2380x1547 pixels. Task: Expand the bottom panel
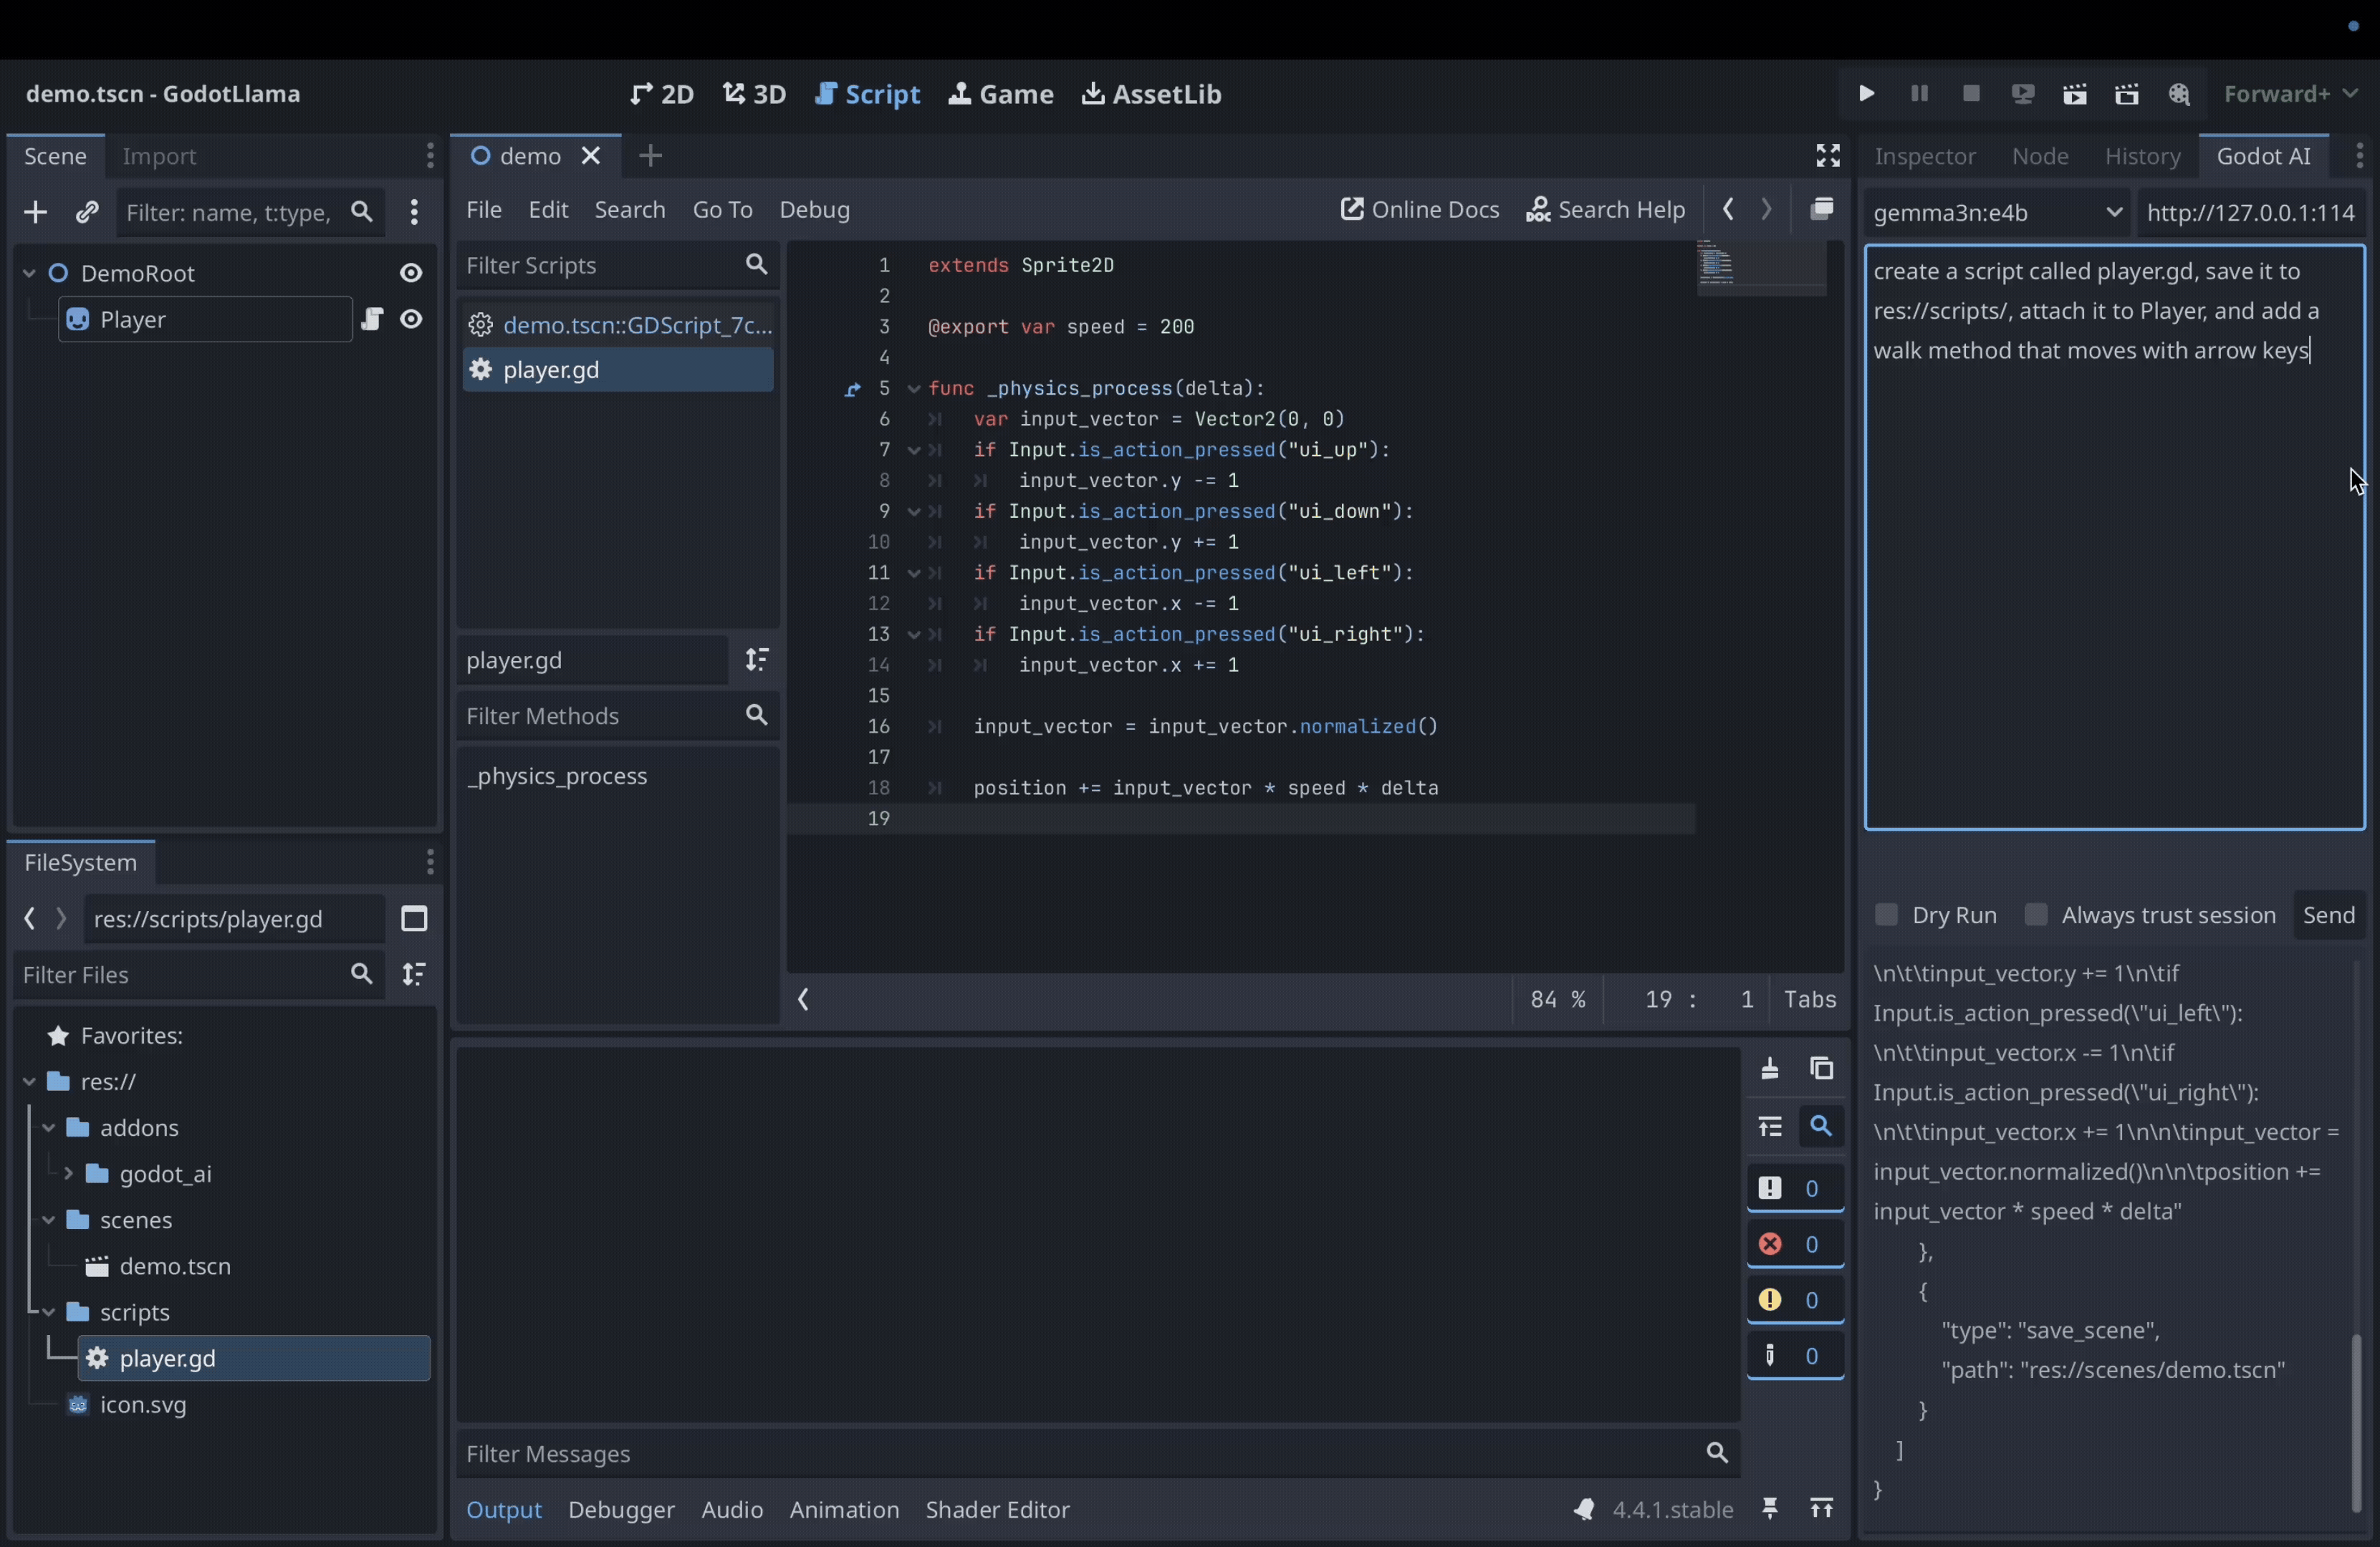(1822, 1510)
